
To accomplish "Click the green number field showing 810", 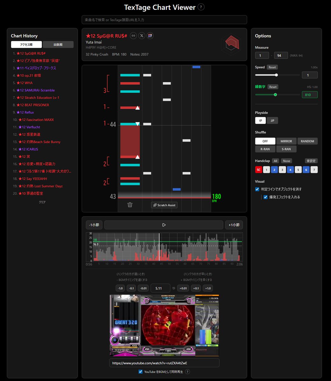I will coord(310,95).
